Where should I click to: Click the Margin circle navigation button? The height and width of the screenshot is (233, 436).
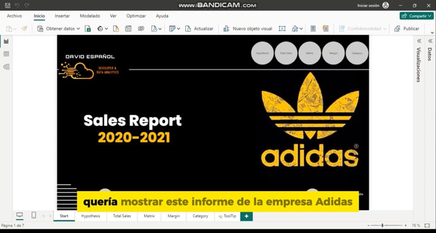(x=333, y=53)
